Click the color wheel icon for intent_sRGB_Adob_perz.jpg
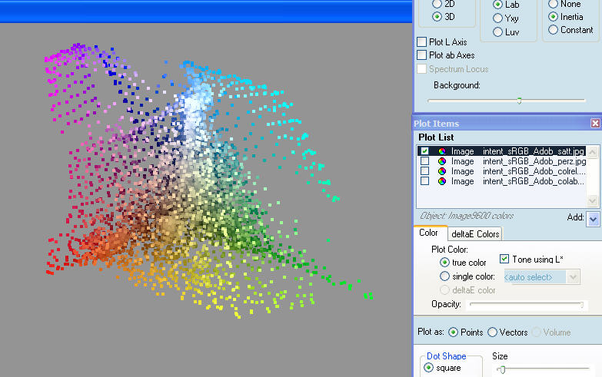The height and width of the screenshot is (377, 602). (442, 161)
